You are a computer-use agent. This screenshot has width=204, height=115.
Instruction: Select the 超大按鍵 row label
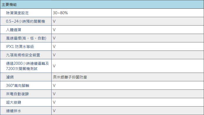pyautogui.click(x=13, y=103)
